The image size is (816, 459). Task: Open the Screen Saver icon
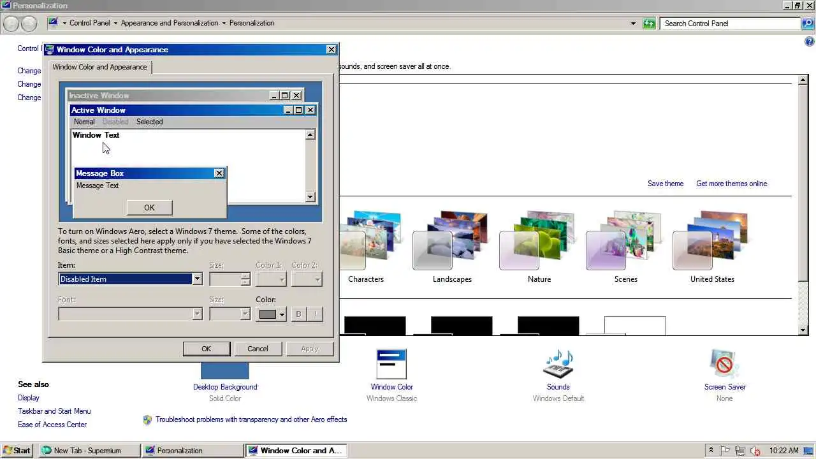725,364
